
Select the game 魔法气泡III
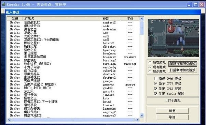pyautogui.click(x=73, y=115)
